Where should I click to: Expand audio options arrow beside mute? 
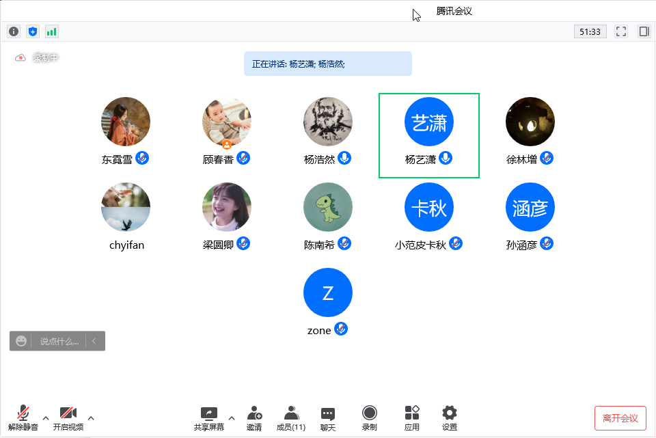pyautogui.click(x=46, y=418)
